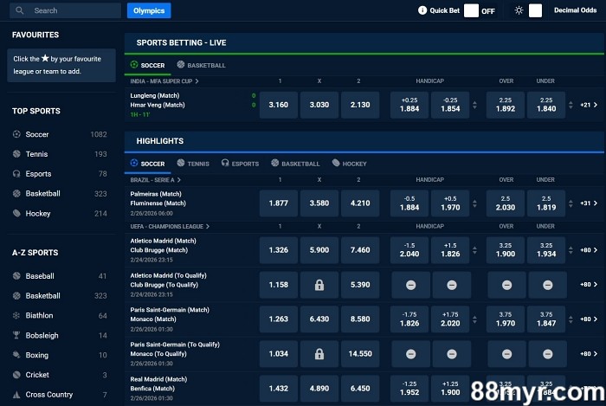This screenshot has width=606, height=406.
Task: Click suspended Over icon for PSG To Qualify
Action: coord(506,354)
